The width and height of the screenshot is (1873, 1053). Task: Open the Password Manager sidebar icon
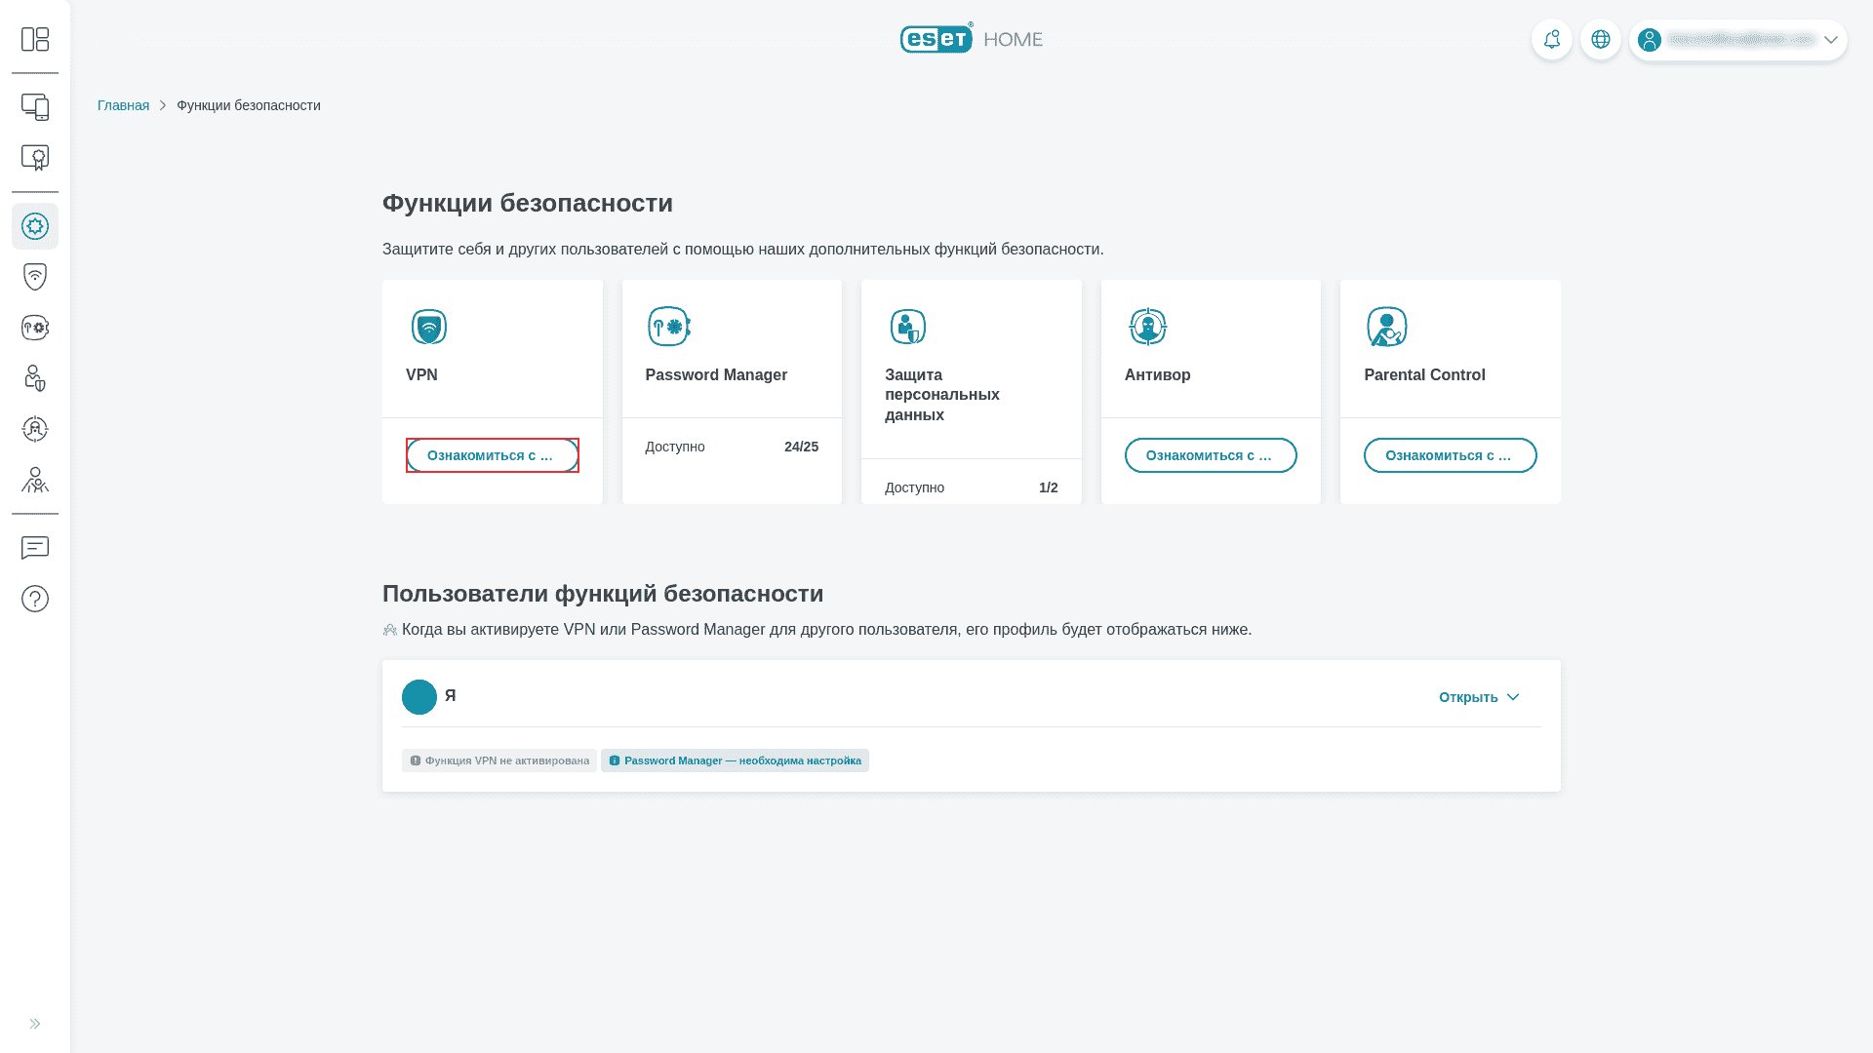coord(35,328)
